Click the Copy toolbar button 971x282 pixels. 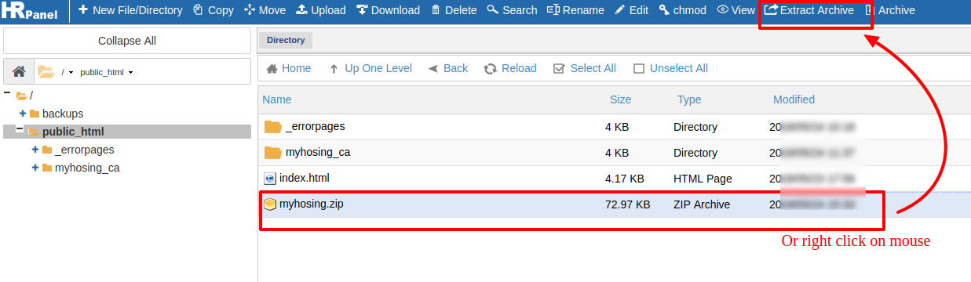213,10
